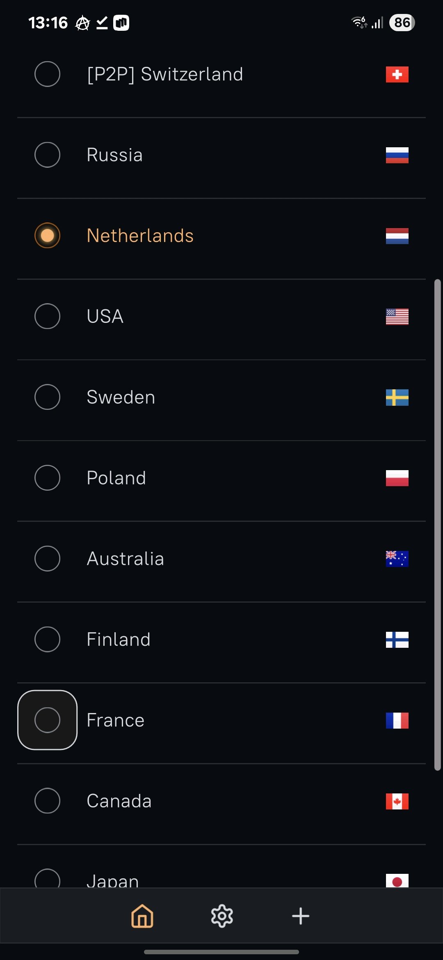Tap the Japan server label

pyautogui.click(x=113, y=880)
